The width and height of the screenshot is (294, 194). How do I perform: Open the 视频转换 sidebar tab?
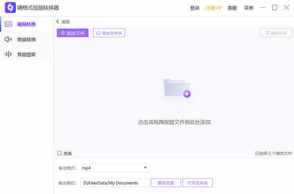pos(26,24)
